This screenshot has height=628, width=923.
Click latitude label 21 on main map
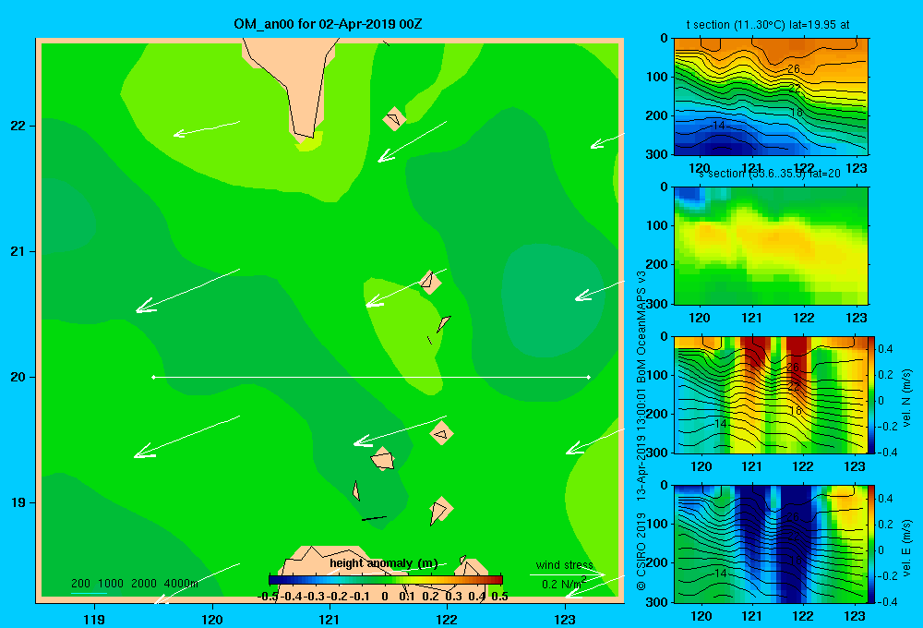click(x=18, y=251)
